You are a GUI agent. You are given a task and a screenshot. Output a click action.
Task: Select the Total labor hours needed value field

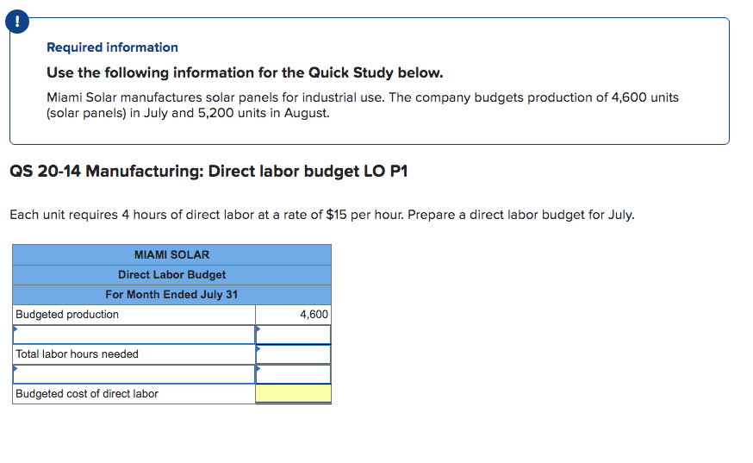(293, 354)
